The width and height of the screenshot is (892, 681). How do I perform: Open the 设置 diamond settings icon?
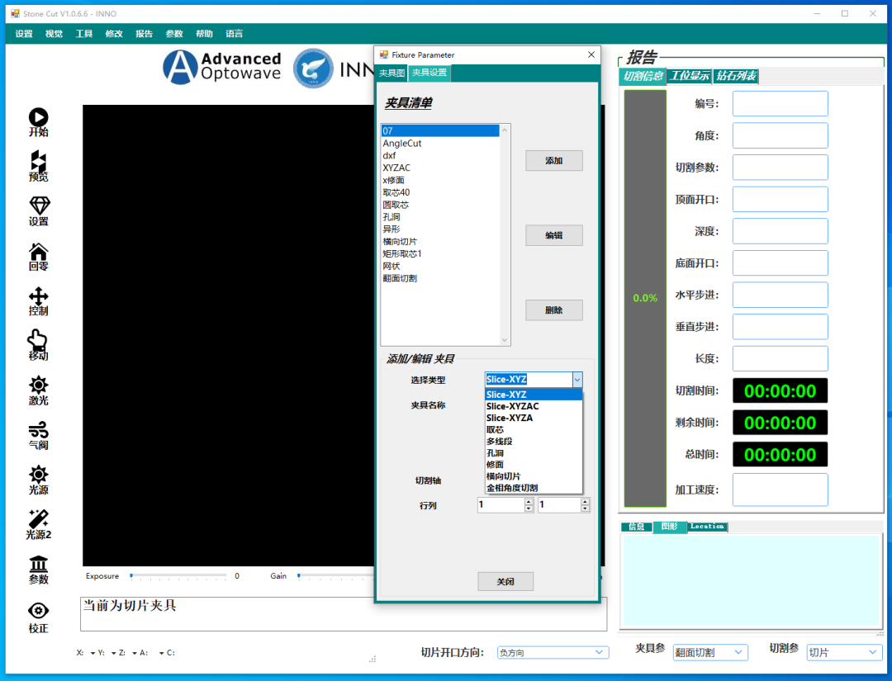pos(39,206)
